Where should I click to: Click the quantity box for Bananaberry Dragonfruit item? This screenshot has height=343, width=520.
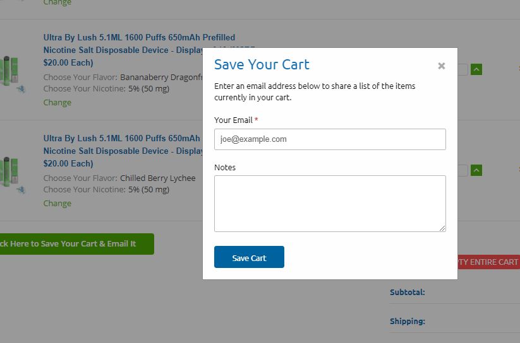(463, 69)
